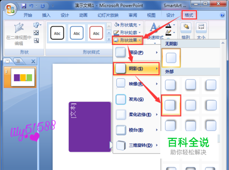
Task: Click the shrink shape icon
Action: tap(36, 40)
